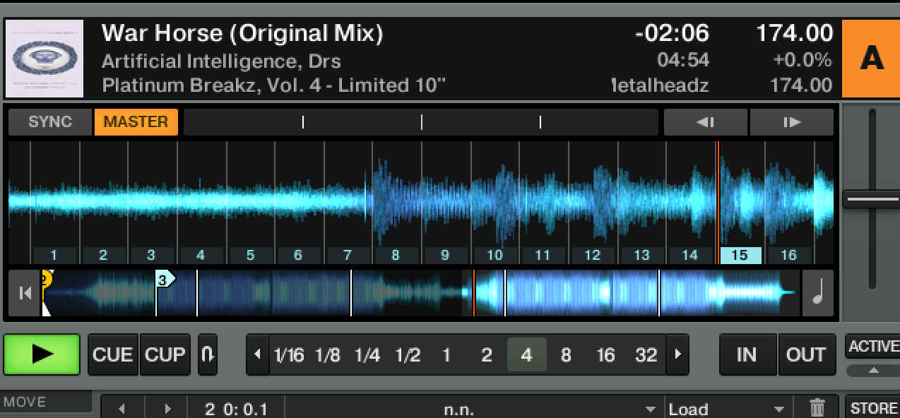
Task: Click the tempo bend left arrow
Action: [705, 122]
